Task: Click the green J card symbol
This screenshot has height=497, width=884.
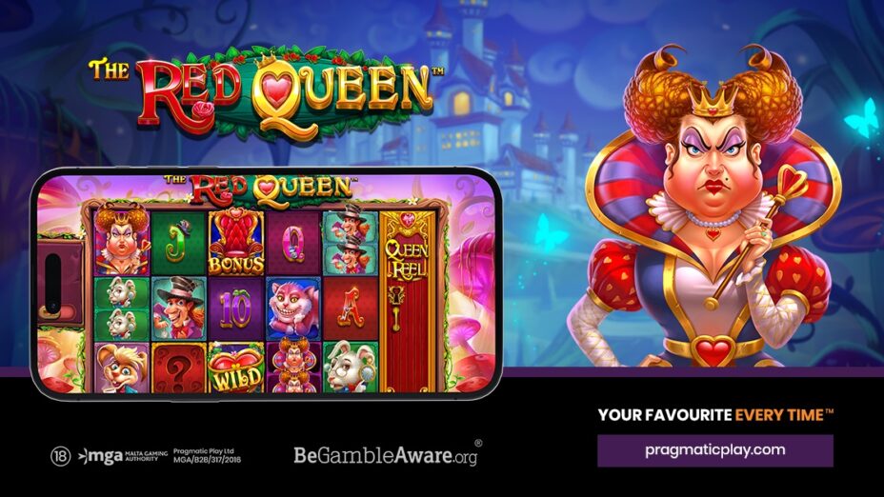Action: [178, 243]
